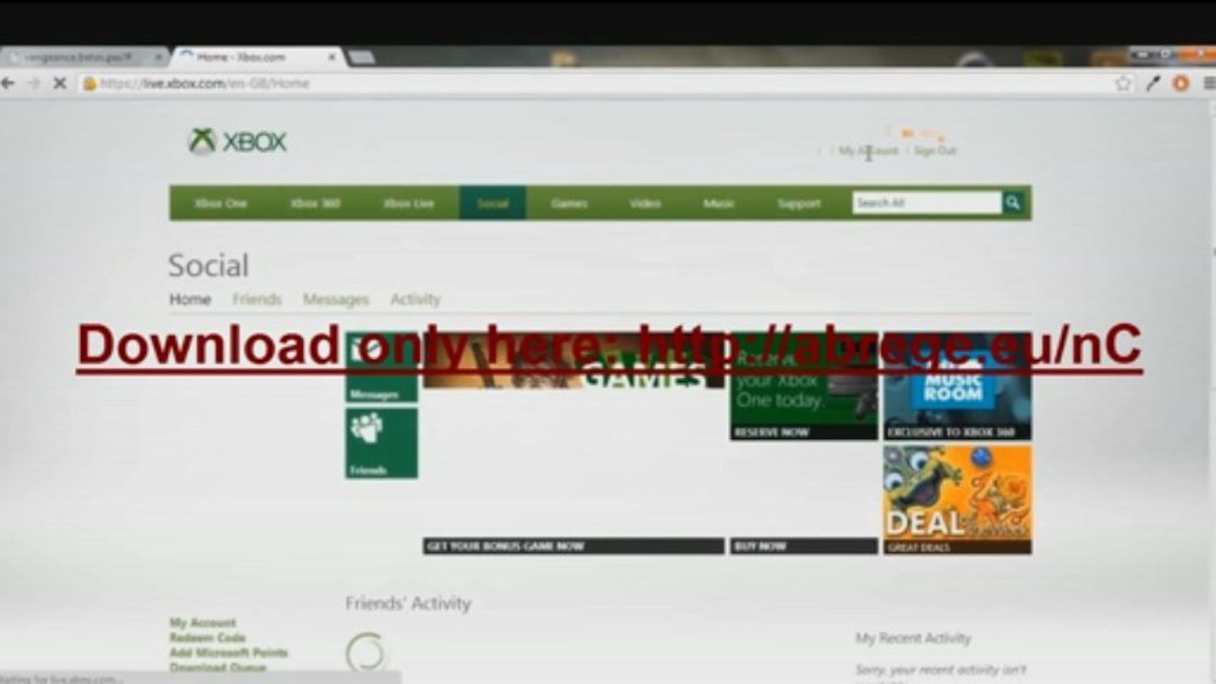This screenshot has width=1216, height=684.
Task: Switch to the Friends sub-tab
Action: click(x=257, y=299)
